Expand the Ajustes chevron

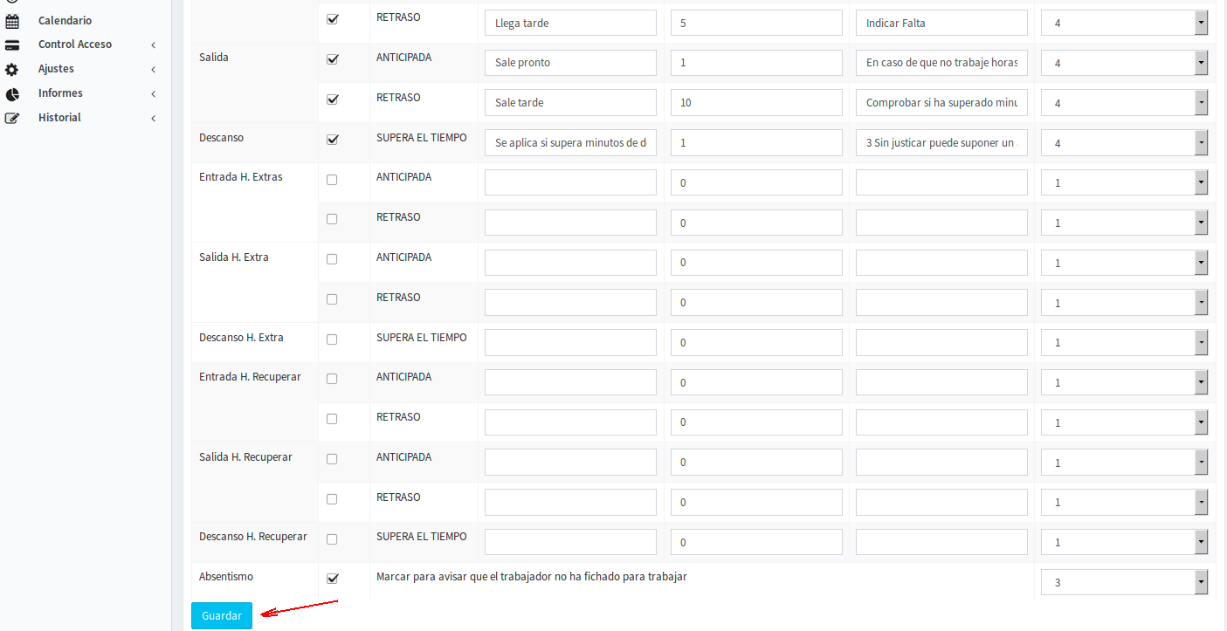[x=153, y=69]
